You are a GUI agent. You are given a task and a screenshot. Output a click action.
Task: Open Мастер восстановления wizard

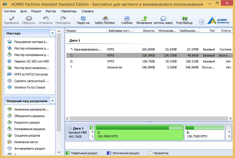[x=28, y=68]
